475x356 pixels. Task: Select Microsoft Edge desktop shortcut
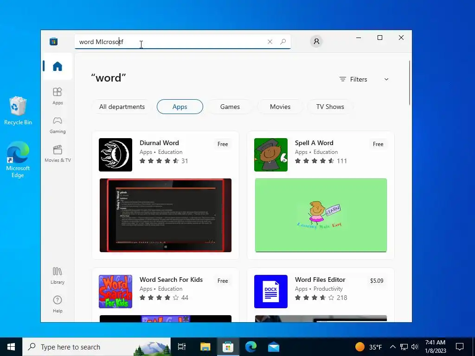18,159
